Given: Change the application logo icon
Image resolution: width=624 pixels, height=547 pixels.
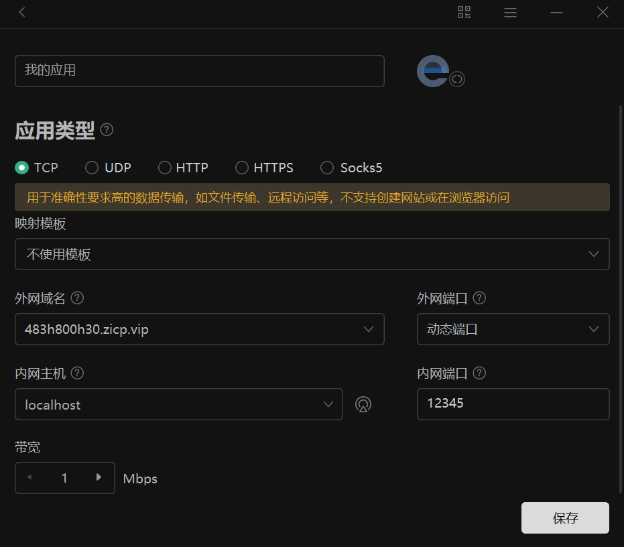Looking at the screenshot, I should 457,79.
